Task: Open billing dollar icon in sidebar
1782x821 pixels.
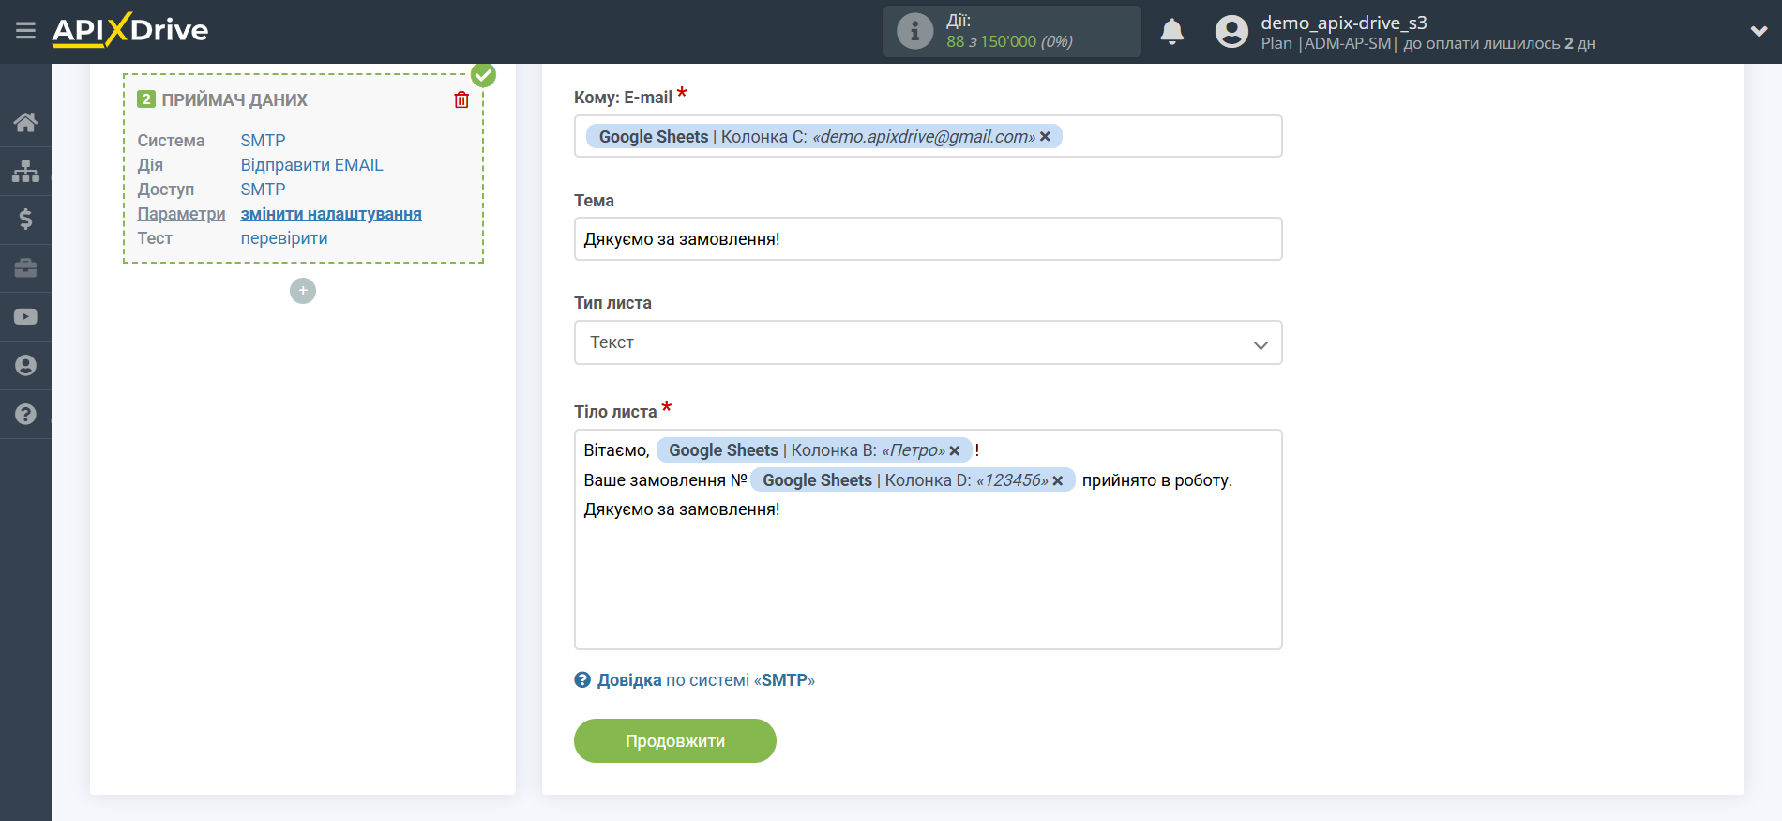Action: (25, 220)
